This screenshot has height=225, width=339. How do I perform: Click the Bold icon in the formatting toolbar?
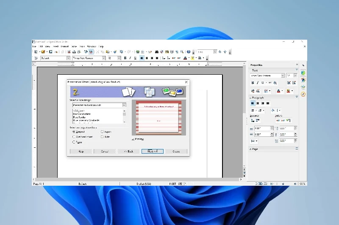coord(125,58)
